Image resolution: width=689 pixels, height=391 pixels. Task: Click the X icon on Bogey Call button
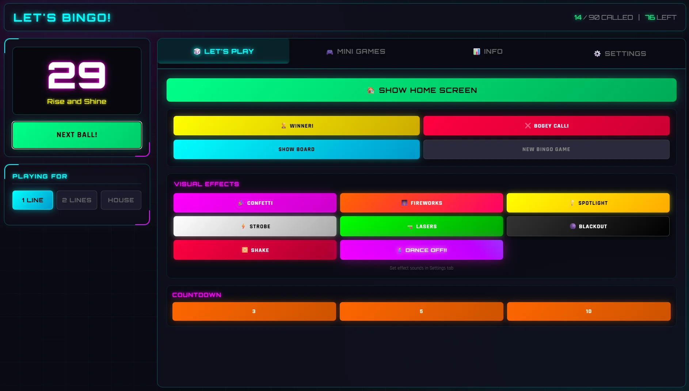528,125
